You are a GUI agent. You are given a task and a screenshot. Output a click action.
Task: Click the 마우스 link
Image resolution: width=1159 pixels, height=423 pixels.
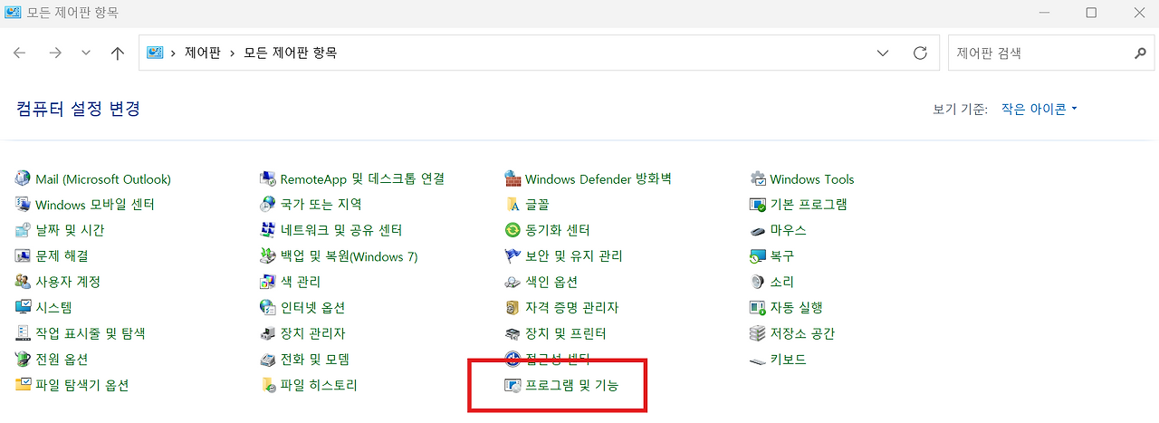(788, 230)
